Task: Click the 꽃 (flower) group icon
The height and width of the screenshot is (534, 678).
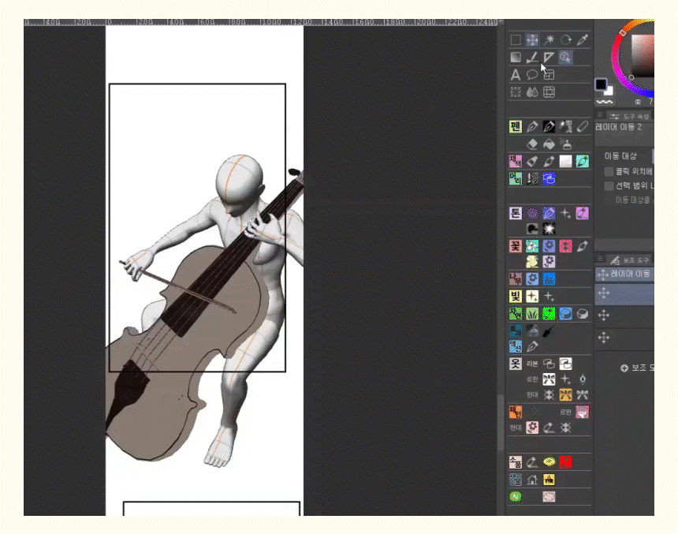Action: click(516, 246)
